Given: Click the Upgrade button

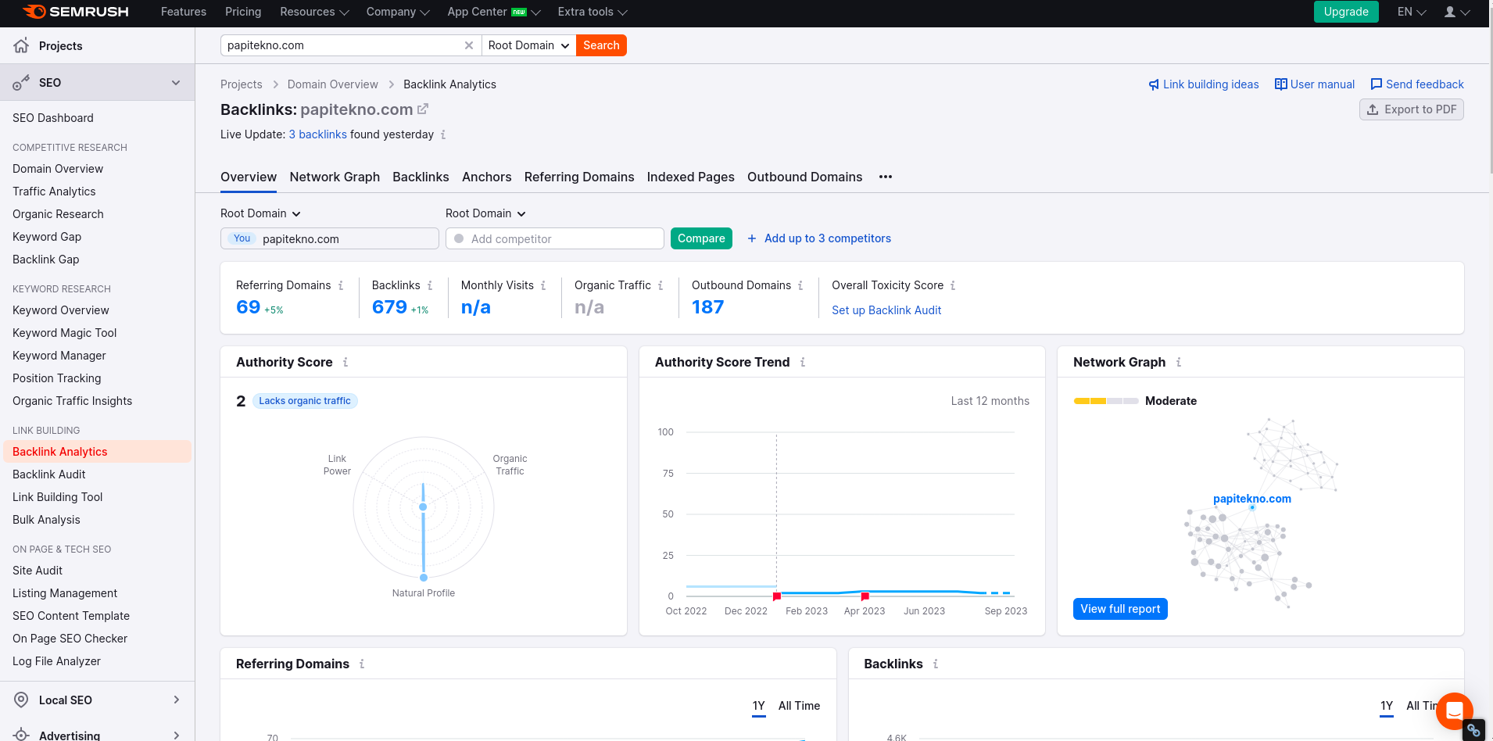Looking at the screenshot, I should [x=1346, y=12].
